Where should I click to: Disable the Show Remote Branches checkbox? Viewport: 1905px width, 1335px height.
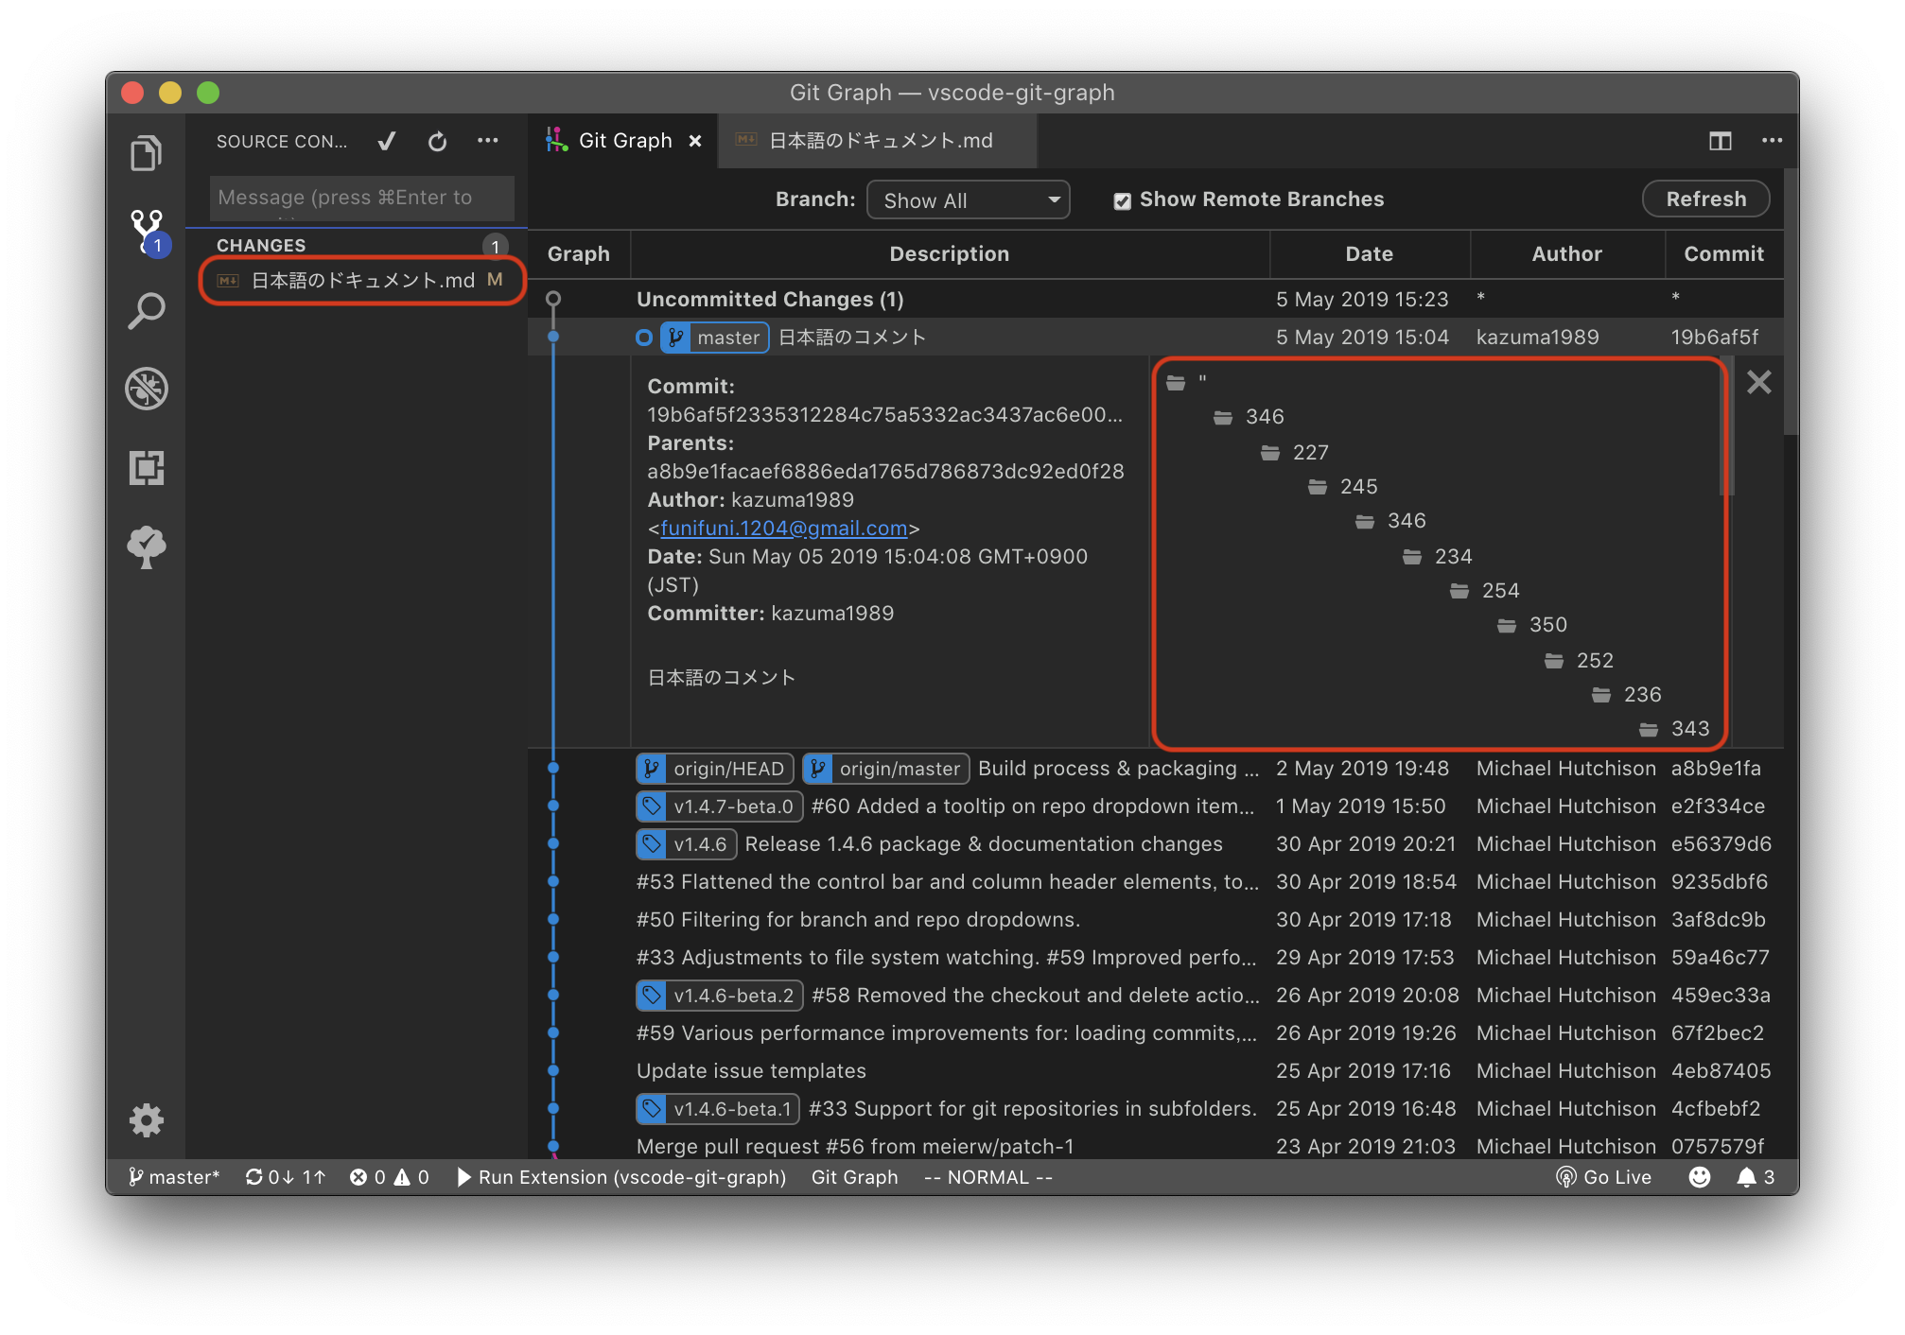pyautogui.click(x=1122, y=199)
